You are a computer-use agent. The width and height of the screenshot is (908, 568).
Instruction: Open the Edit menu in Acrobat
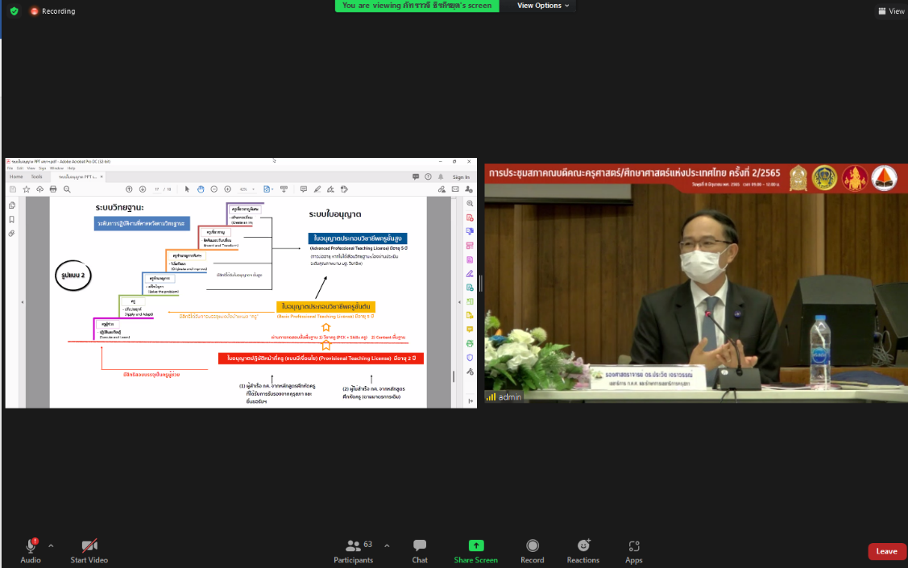click(19, 168)
